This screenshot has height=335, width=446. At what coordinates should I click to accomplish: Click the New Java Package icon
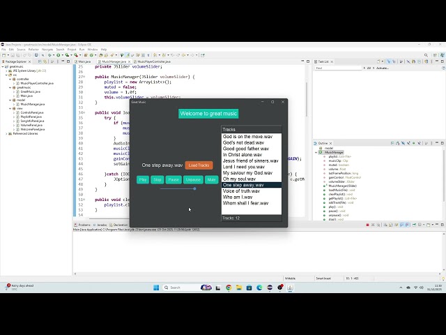(x=86, y=55)
